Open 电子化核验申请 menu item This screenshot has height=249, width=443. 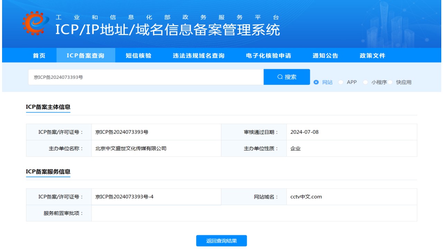[269, 56]
